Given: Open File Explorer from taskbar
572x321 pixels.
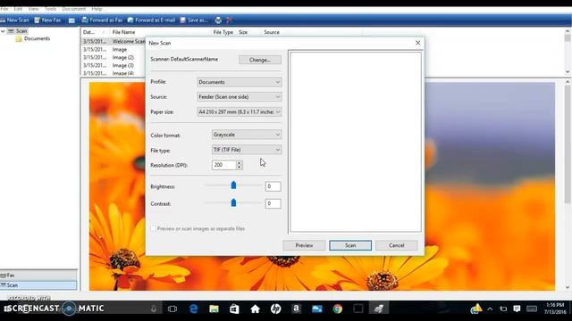Looking at the screenshot, I should (214, 309).
